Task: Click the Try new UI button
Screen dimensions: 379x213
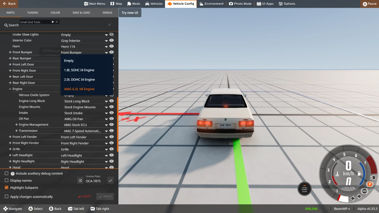Action: (x=130, y=13)
